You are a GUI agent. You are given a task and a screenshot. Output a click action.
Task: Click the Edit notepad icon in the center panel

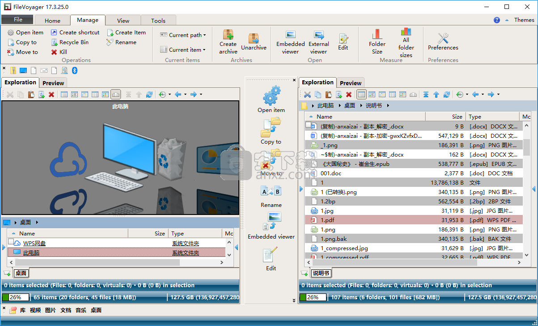[x=270, y=255]
